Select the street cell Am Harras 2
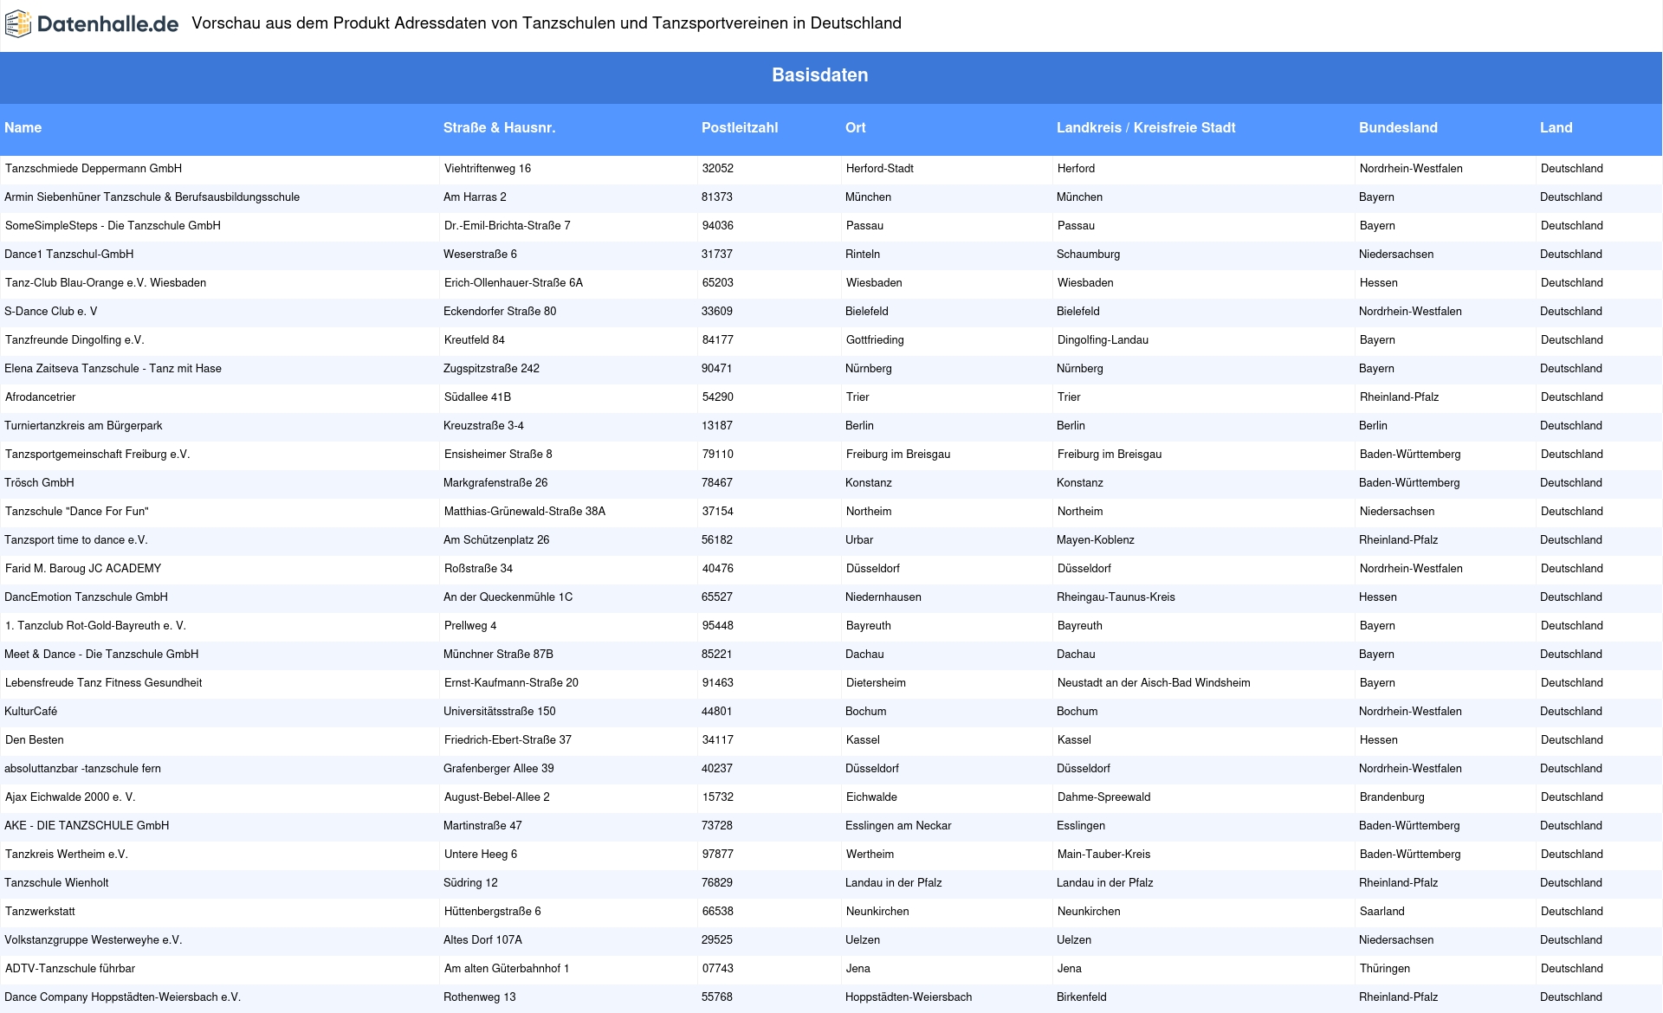This screenshot has width=1663, height=1013. tap(475, 197)
